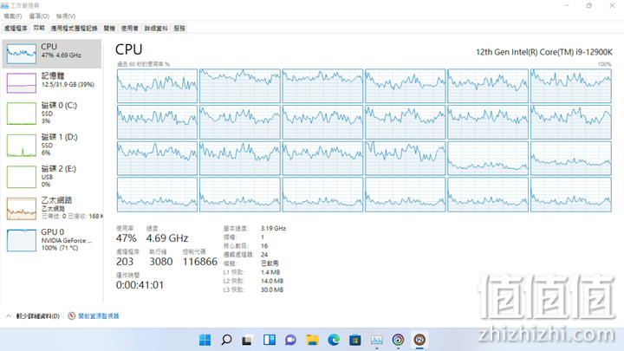Image resolution: width=624 pixels, height=351 pixels.
Task: Open the 開啟資源監視器 link
Action: click(x=99, y=316)
